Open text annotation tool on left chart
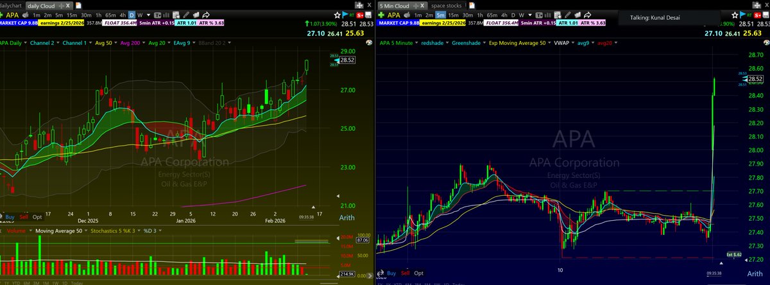 (157, 15)
